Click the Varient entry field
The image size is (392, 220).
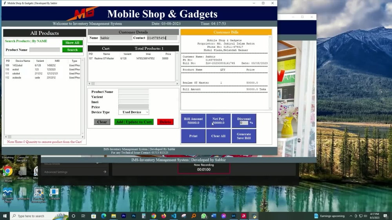point(134,97)
